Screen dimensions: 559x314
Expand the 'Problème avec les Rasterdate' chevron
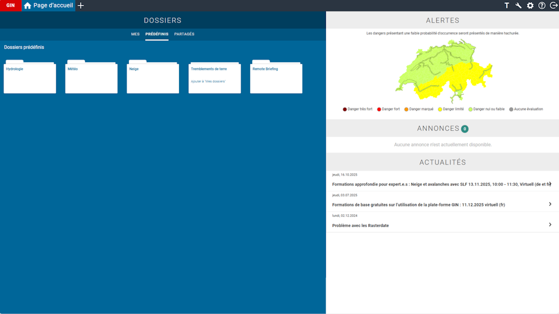pyautogui.click(x=550, y=225)
